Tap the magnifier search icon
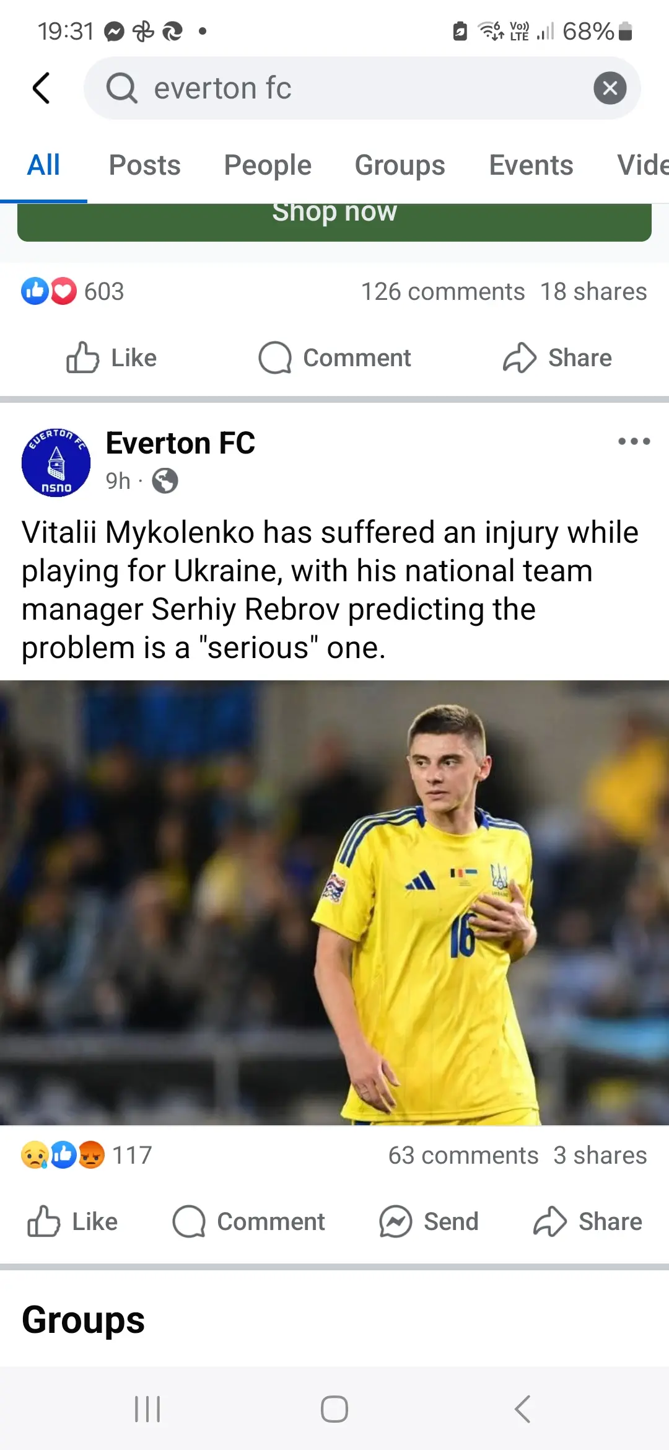Viewport: 669px width, 1450px height. click(x=121, y=88)
